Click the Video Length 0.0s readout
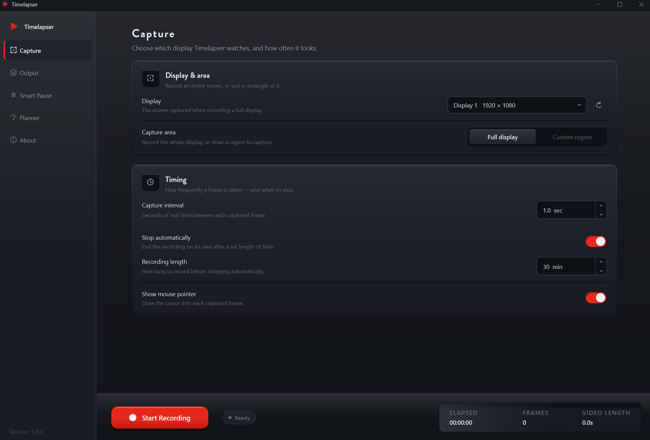This screenshot has height=440, width=650. tap(587, 423)
